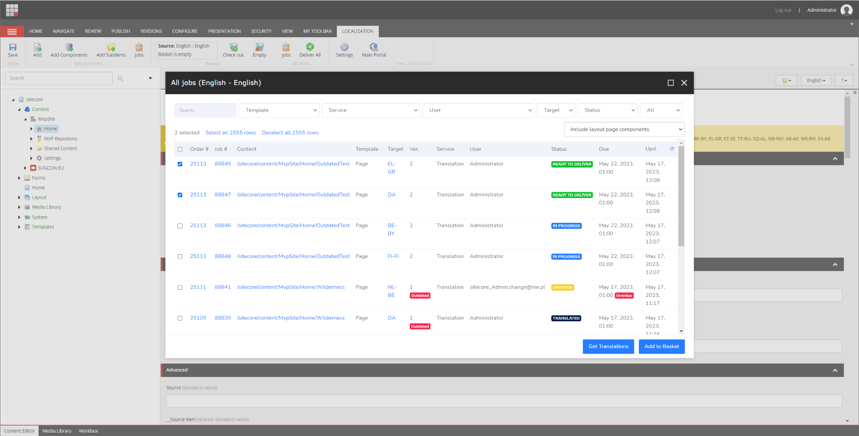
Task: Click the Get Translations button
Action: pos(608,346)
